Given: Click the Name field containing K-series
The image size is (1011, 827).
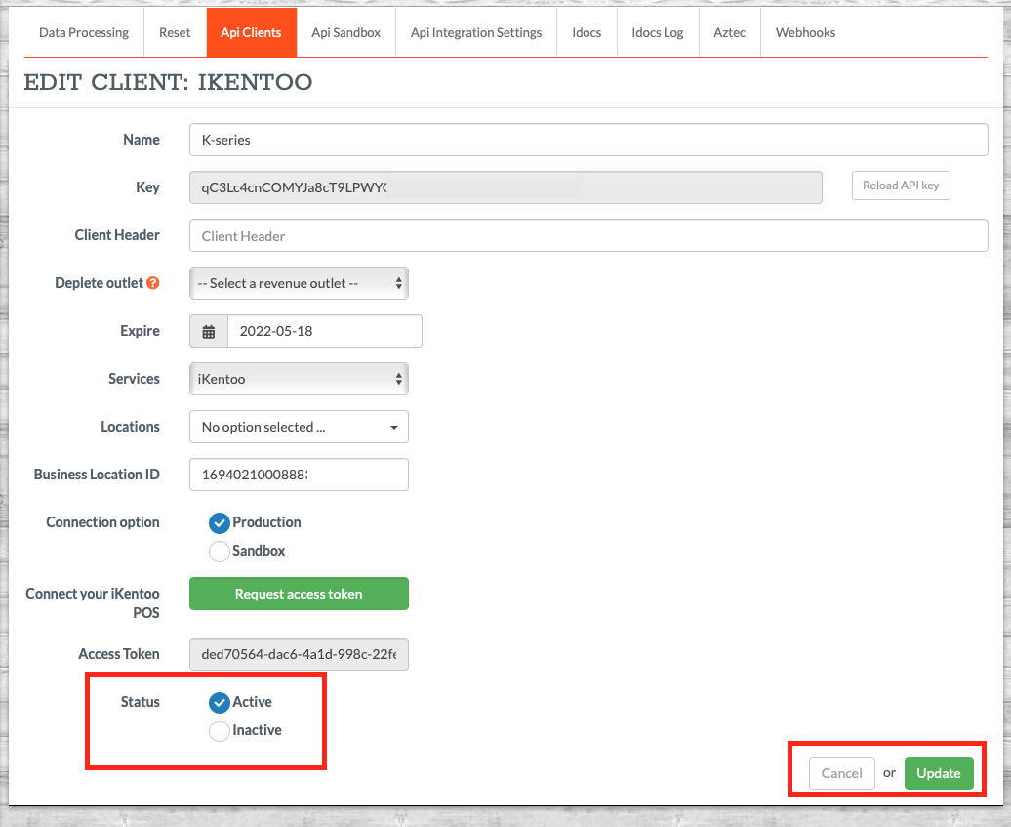Looking at the screenshot, I should (588, 140).
